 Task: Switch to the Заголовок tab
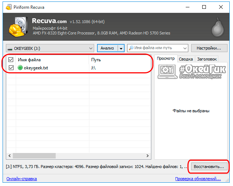point(207,59)
